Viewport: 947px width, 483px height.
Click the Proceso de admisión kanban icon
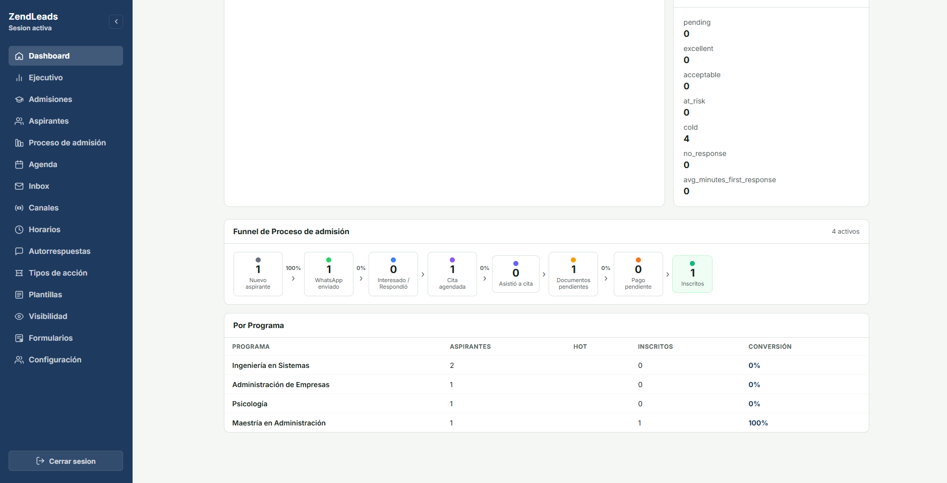point(19,143)
